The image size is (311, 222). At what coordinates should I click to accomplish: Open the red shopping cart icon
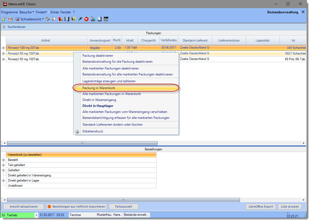(86, 19)
